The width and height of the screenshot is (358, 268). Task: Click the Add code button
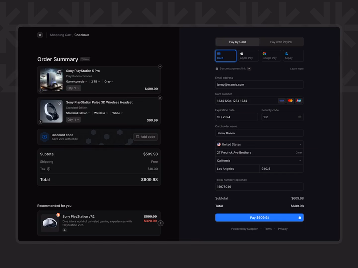[145, 137]
